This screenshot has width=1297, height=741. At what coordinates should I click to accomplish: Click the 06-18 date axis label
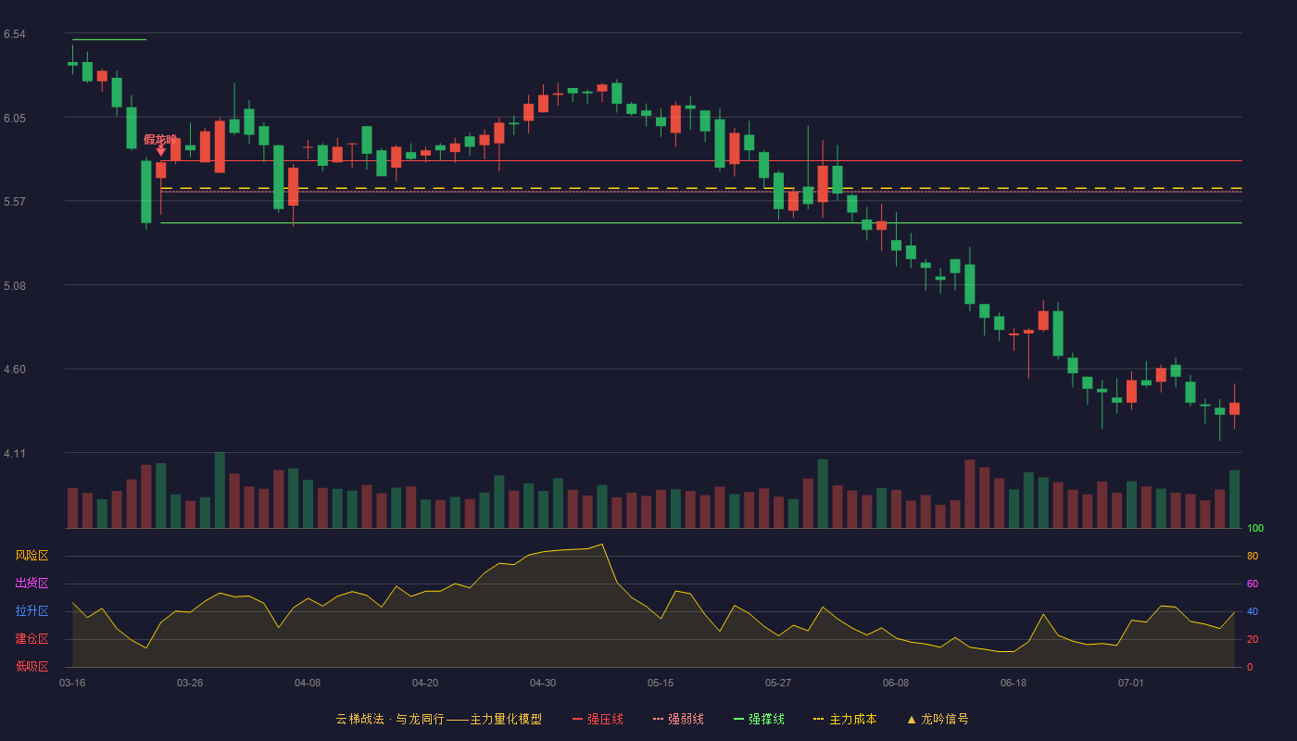(x=1014, y=683)
